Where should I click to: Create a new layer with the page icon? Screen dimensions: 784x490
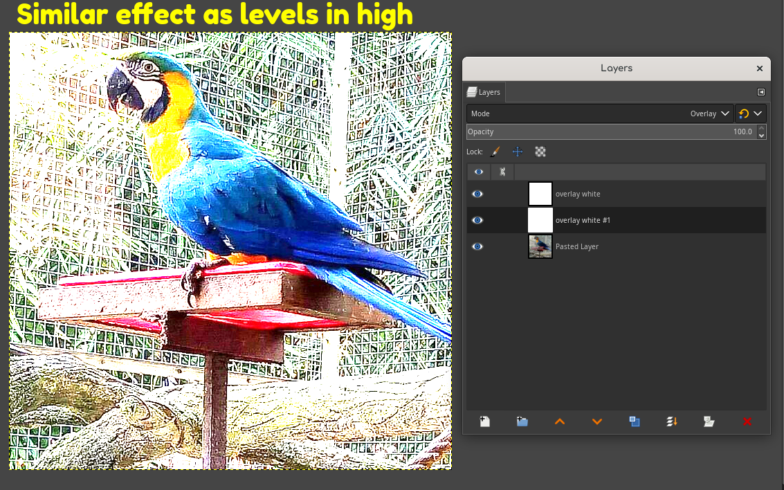pos(484,421)
